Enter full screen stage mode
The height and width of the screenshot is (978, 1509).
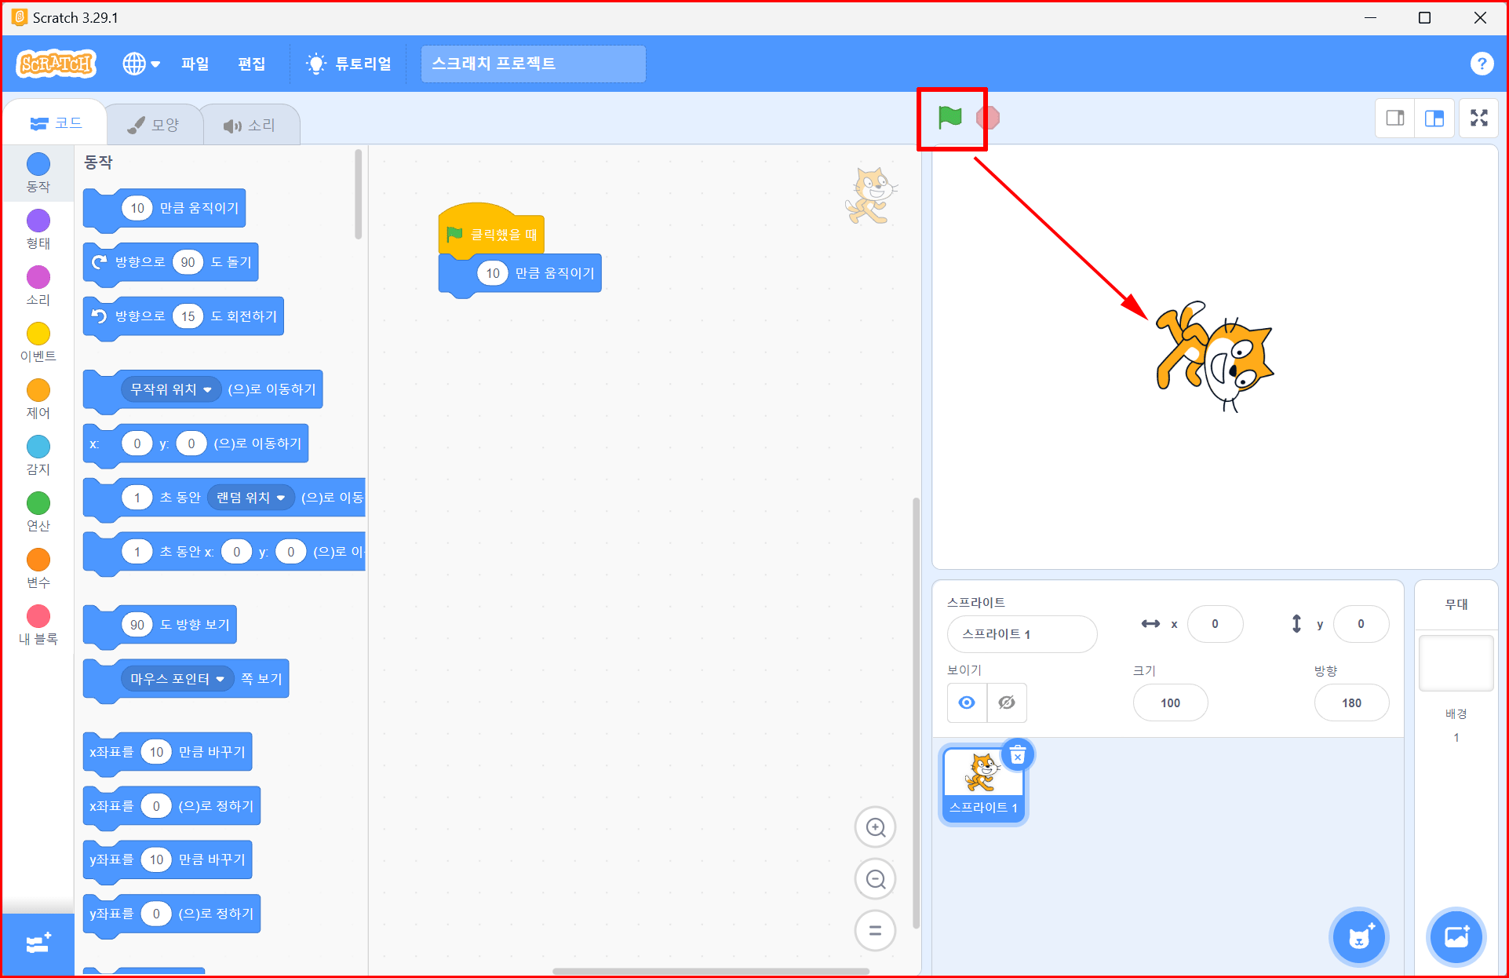(1479, 119)
